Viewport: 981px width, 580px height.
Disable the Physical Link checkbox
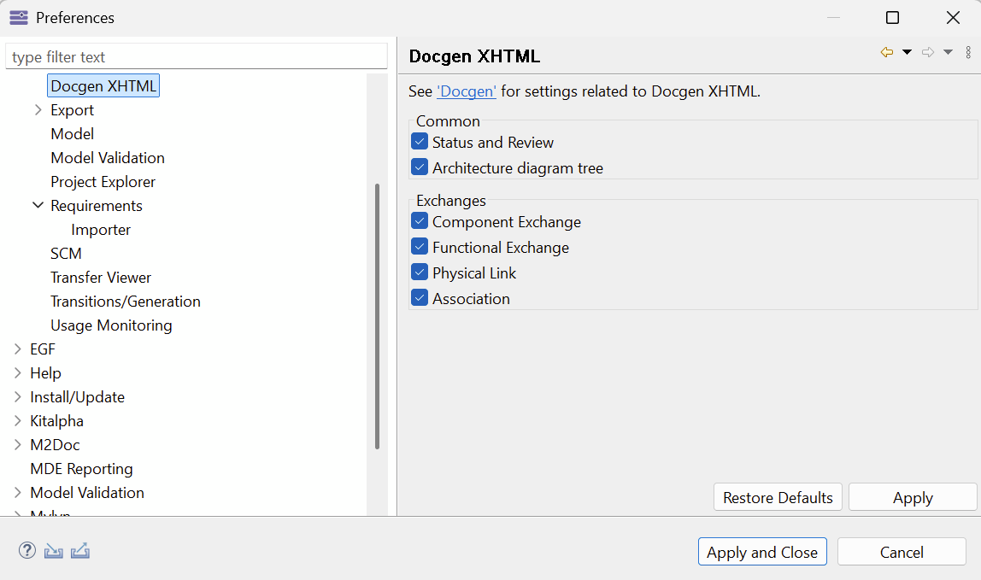[420, 272]
